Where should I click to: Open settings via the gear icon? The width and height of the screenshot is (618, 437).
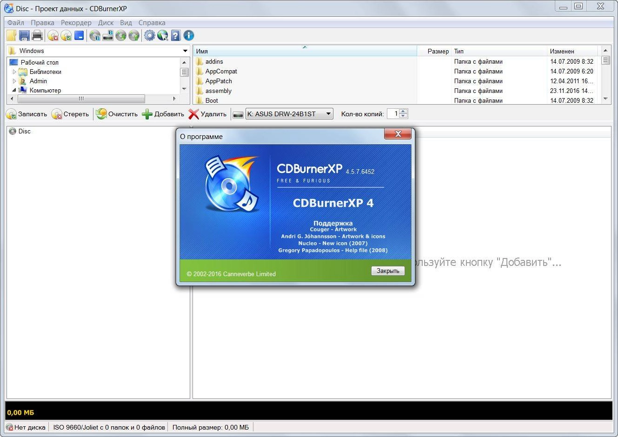(149, 35)
